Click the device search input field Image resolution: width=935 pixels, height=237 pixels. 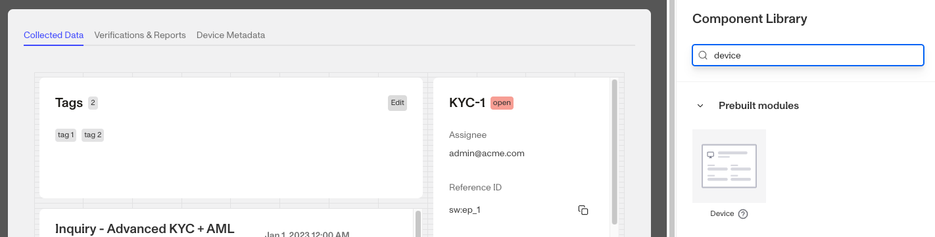[808, 56]
